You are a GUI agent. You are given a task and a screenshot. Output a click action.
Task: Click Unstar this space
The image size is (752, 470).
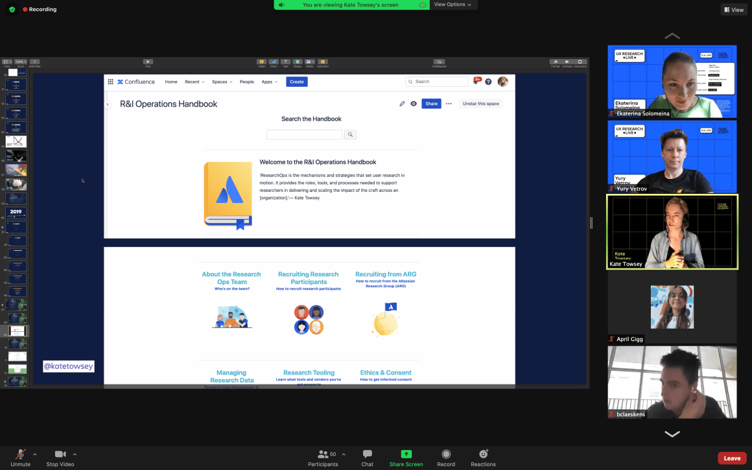tap(480, 104)
